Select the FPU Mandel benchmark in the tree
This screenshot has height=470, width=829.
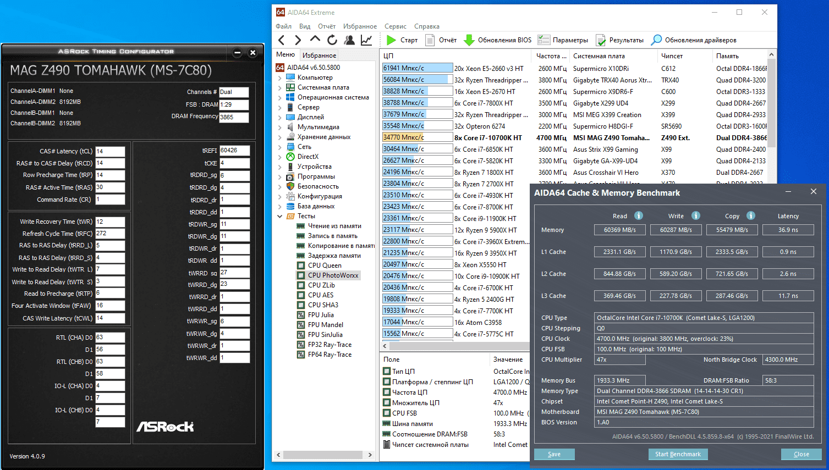[326, 325]
